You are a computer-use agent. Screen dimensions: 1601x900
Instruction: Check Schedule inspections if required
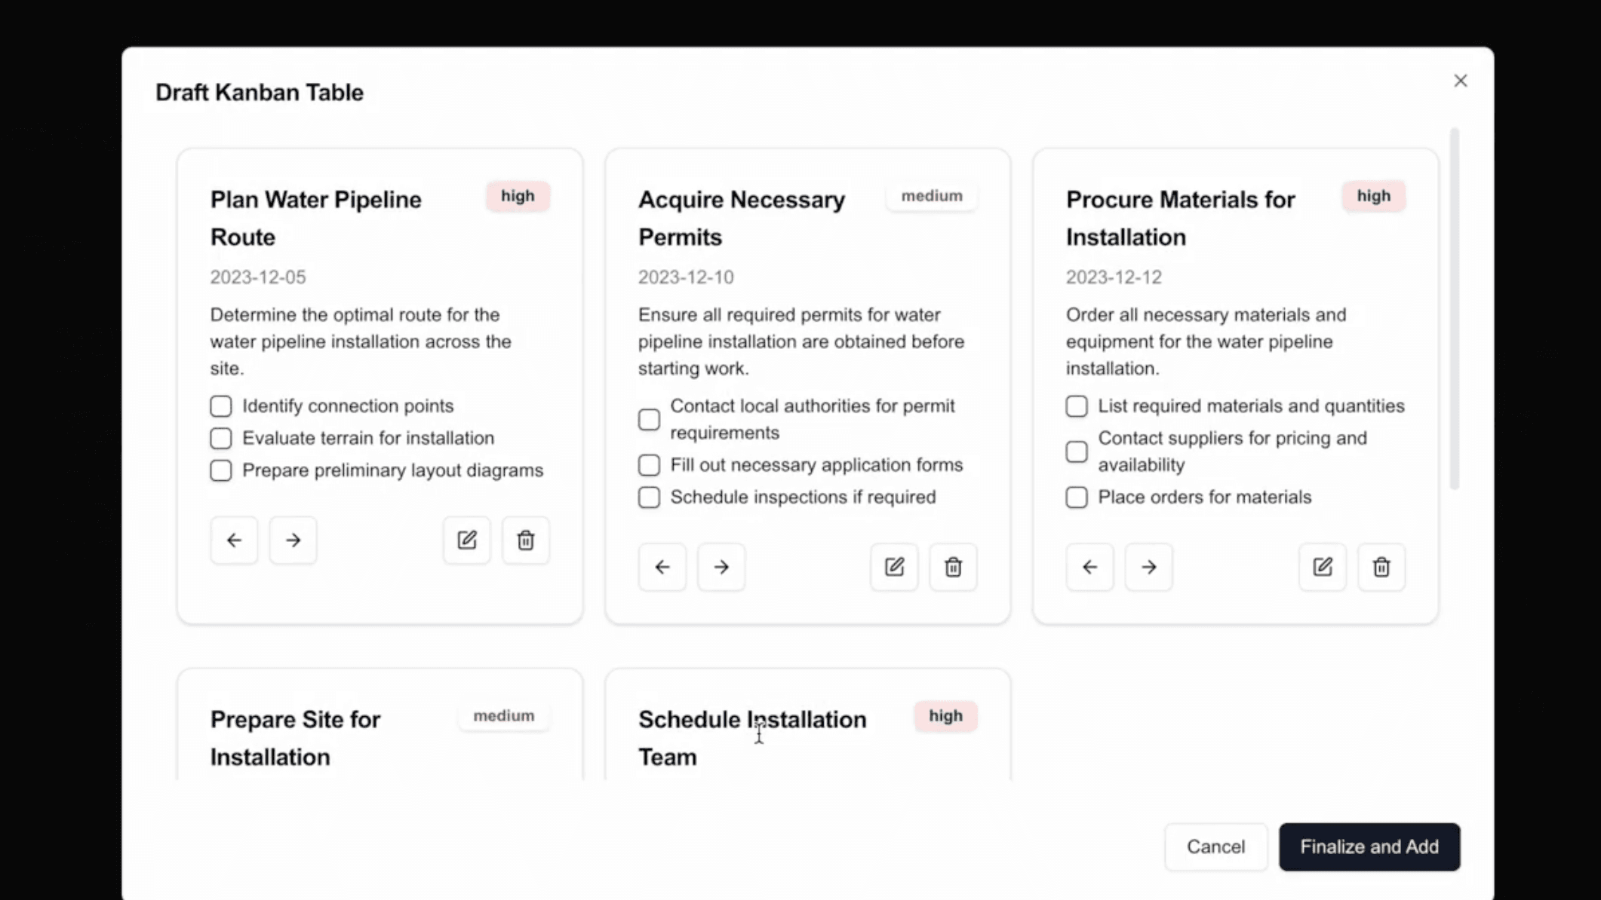point(649,497)
